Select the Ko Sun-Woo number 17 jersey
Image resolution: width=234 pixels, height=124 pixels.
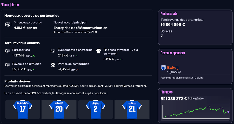pyautogui.click(x=23, y=109)
